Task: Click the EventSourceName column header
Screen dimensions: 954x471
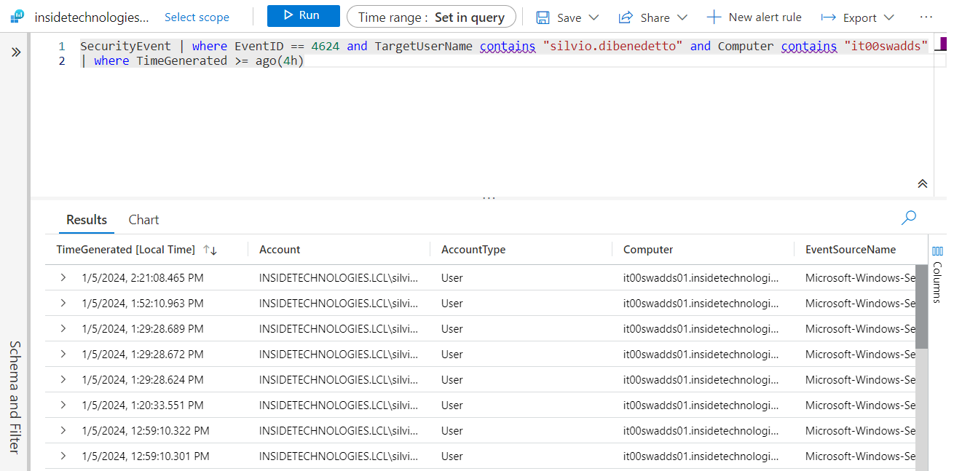Action: [x=851, y=250]
